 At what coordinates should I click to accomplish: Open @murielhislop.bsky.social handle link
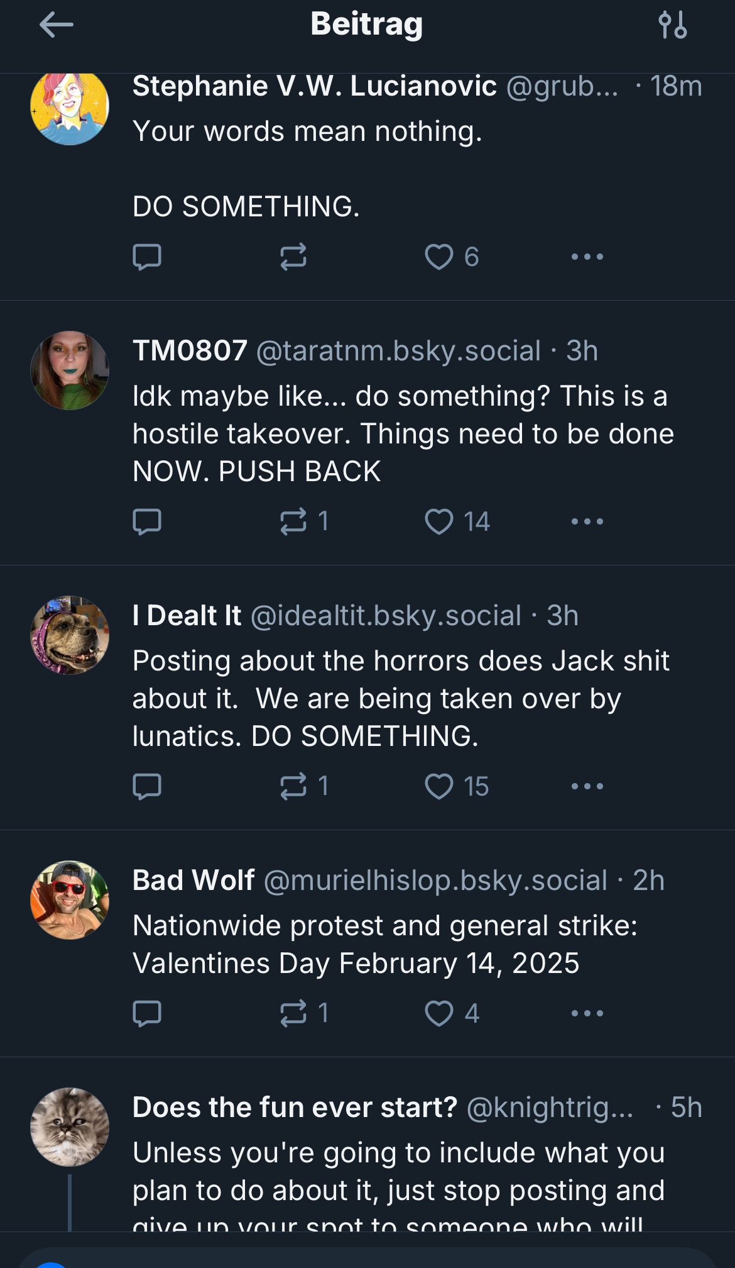coord(435,881)
